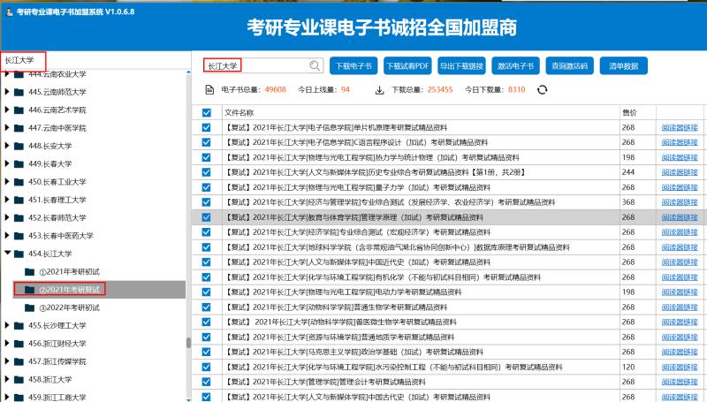Viewport: 707px width, 402px height.
Task: Click the 兽医微生物学 file row
Action: pos(448,322)
